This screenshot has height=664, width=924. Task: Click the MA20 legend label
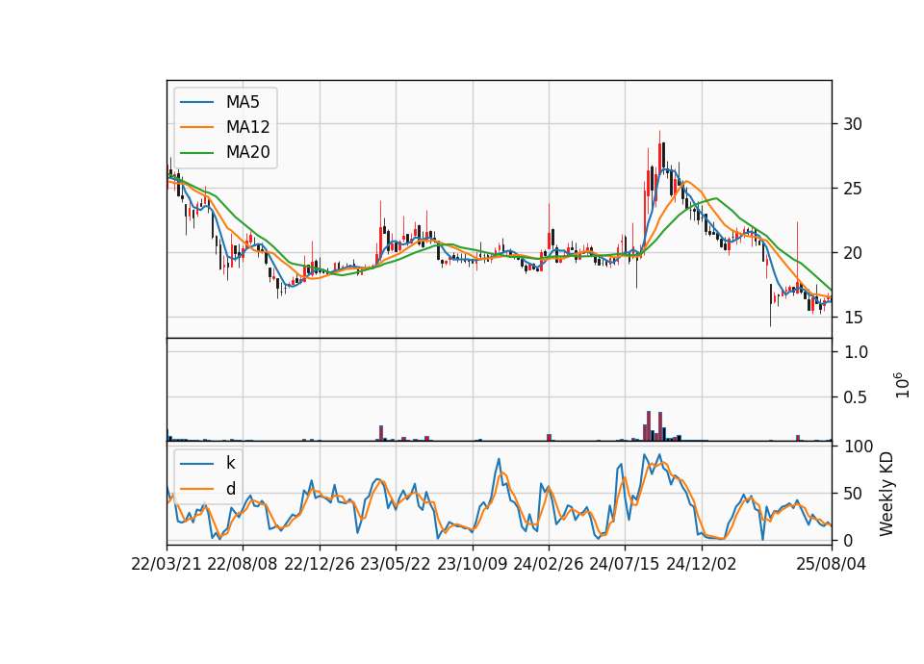[247, 152]
